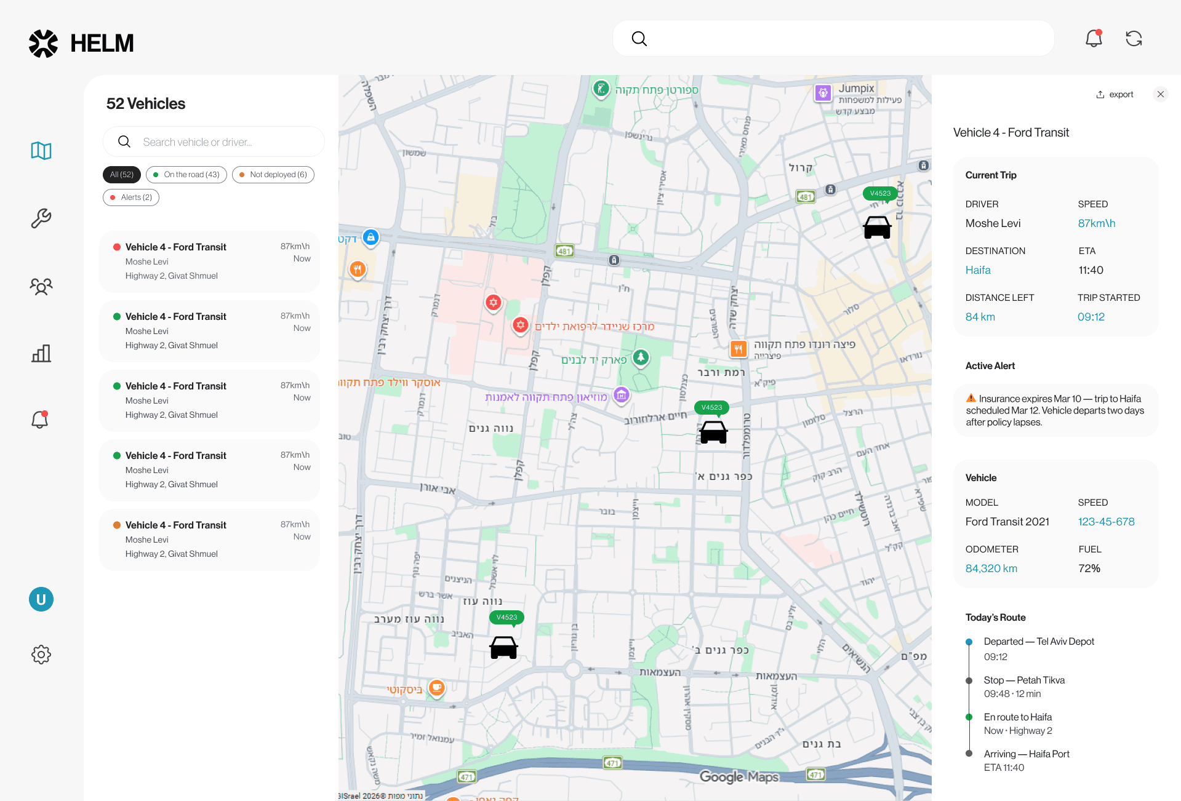Export the vehicle details
This screenshot has width=1181, height=801.
[1115, 95]
